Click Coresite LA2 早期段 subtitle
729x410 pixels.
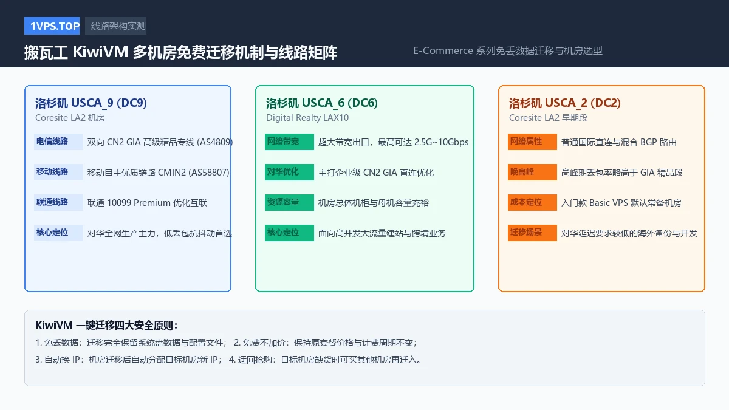pos(549,118)
